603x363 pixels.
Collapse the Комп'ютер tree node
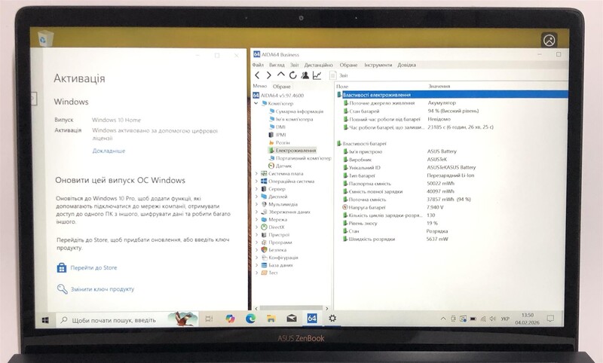tap(256, 103)
